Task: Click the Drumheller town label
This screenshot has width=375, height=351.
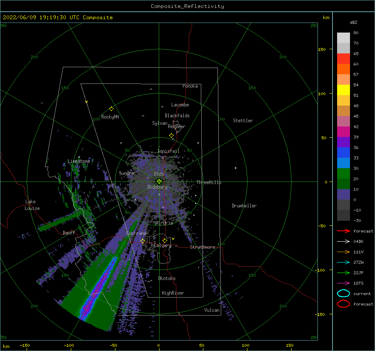Action: click(x=244, y=206)
